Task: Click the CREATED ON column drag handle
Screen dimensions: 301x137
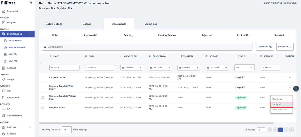Action: [122, 56]
